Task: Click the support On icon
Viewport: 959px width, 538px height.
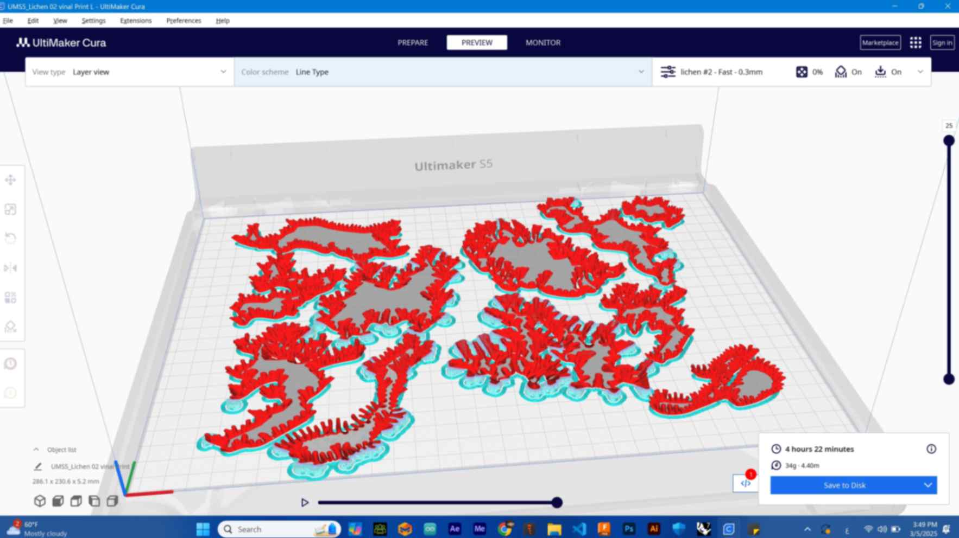Action: tap(841, 72)
